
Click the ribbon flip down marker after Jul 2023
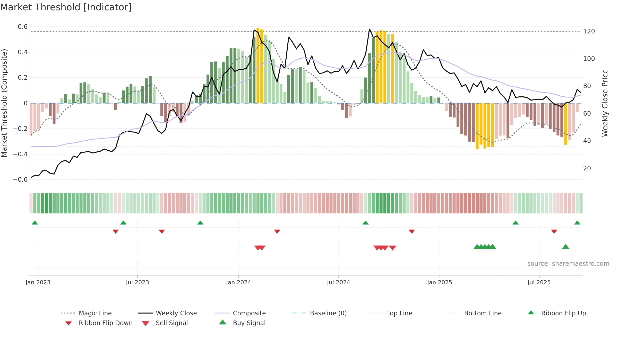[162, 232]
